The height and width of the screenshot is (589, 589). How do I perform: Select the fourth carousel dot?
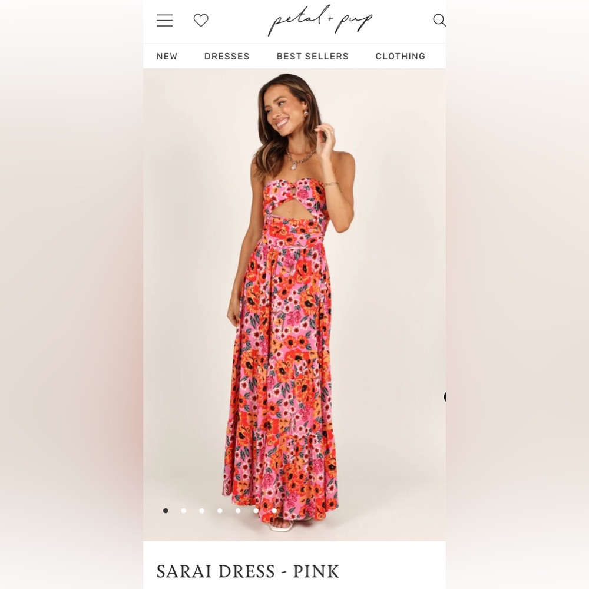[220, 511]
